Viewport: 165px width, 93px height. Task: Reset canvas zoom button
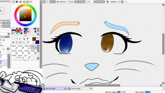tap(84, 2)
